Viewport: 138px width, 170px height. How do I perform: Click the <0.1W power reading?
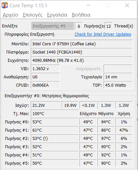(88, 105)
